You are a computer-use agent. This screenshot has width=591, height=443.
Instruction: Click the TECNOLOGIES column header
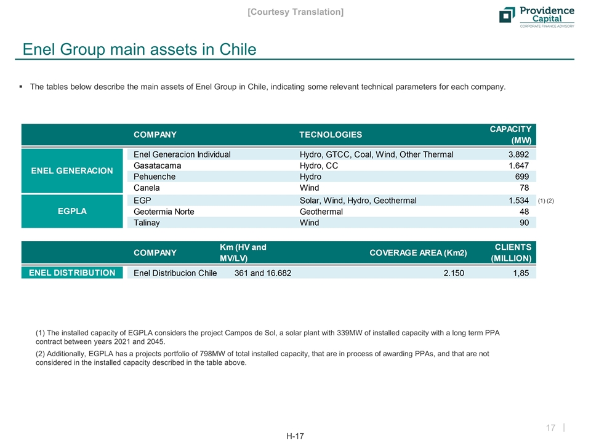coord(331,135)
